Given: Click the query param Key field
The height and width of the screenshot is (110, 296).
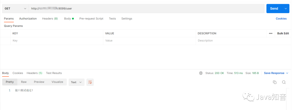Looking at the screenshot, I should [x=57, y=41].
